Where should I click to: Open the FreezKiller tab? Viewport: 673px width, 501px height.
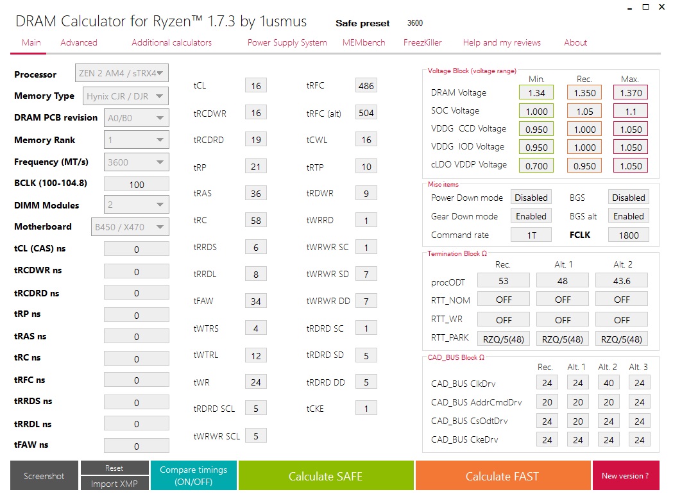tap(422, 42)
